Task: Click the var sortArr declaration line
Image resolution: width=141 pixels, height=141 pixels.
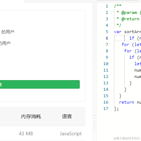Action: coord(127,32)
